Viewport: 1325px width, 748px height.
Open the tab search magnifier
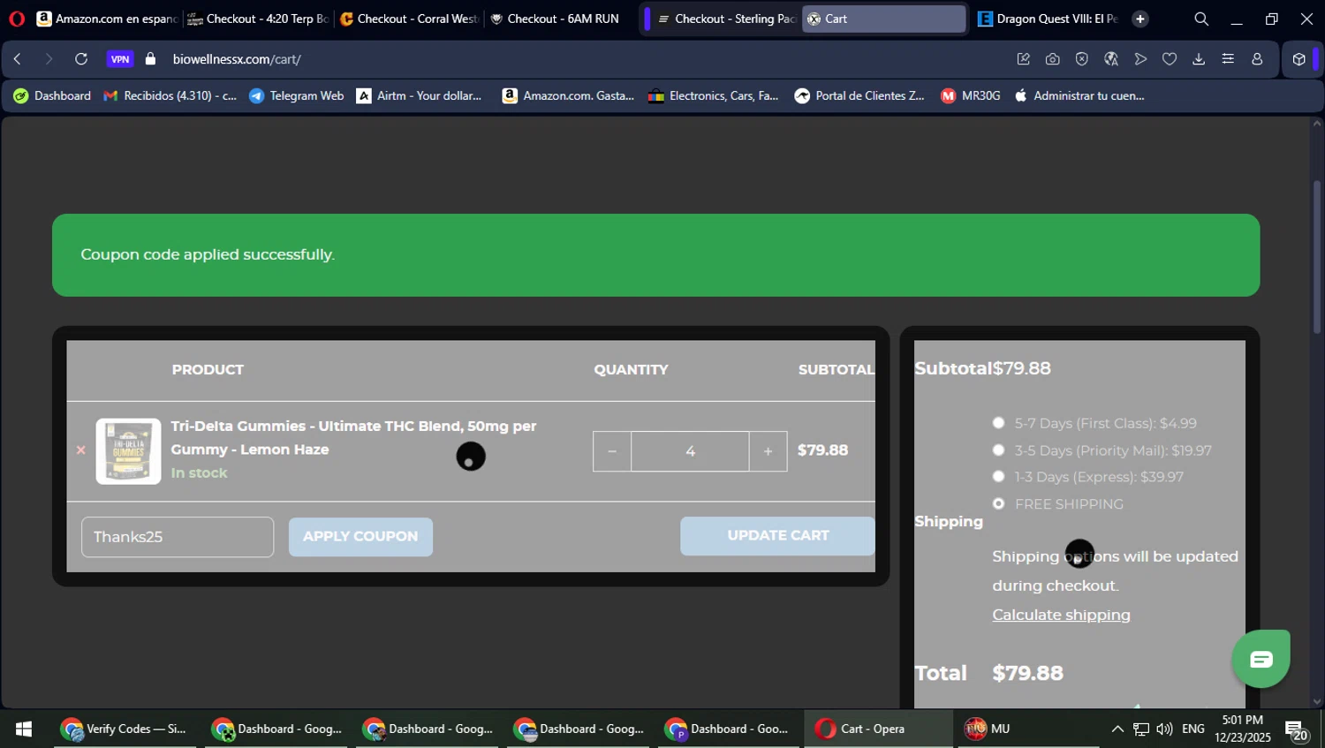tap(1201, 19)
